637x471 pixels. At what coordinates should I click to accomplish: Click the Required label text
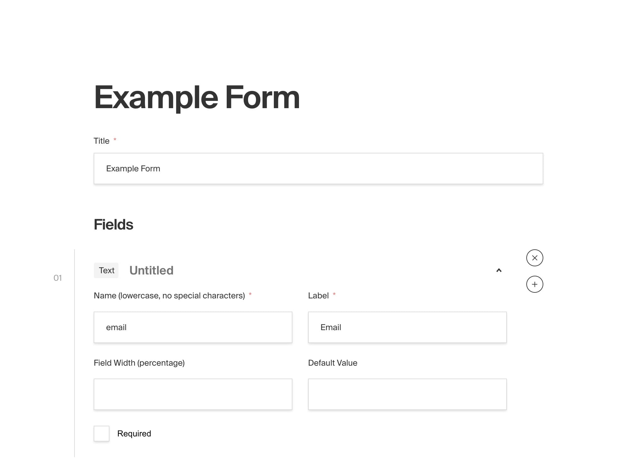[134, 434]
